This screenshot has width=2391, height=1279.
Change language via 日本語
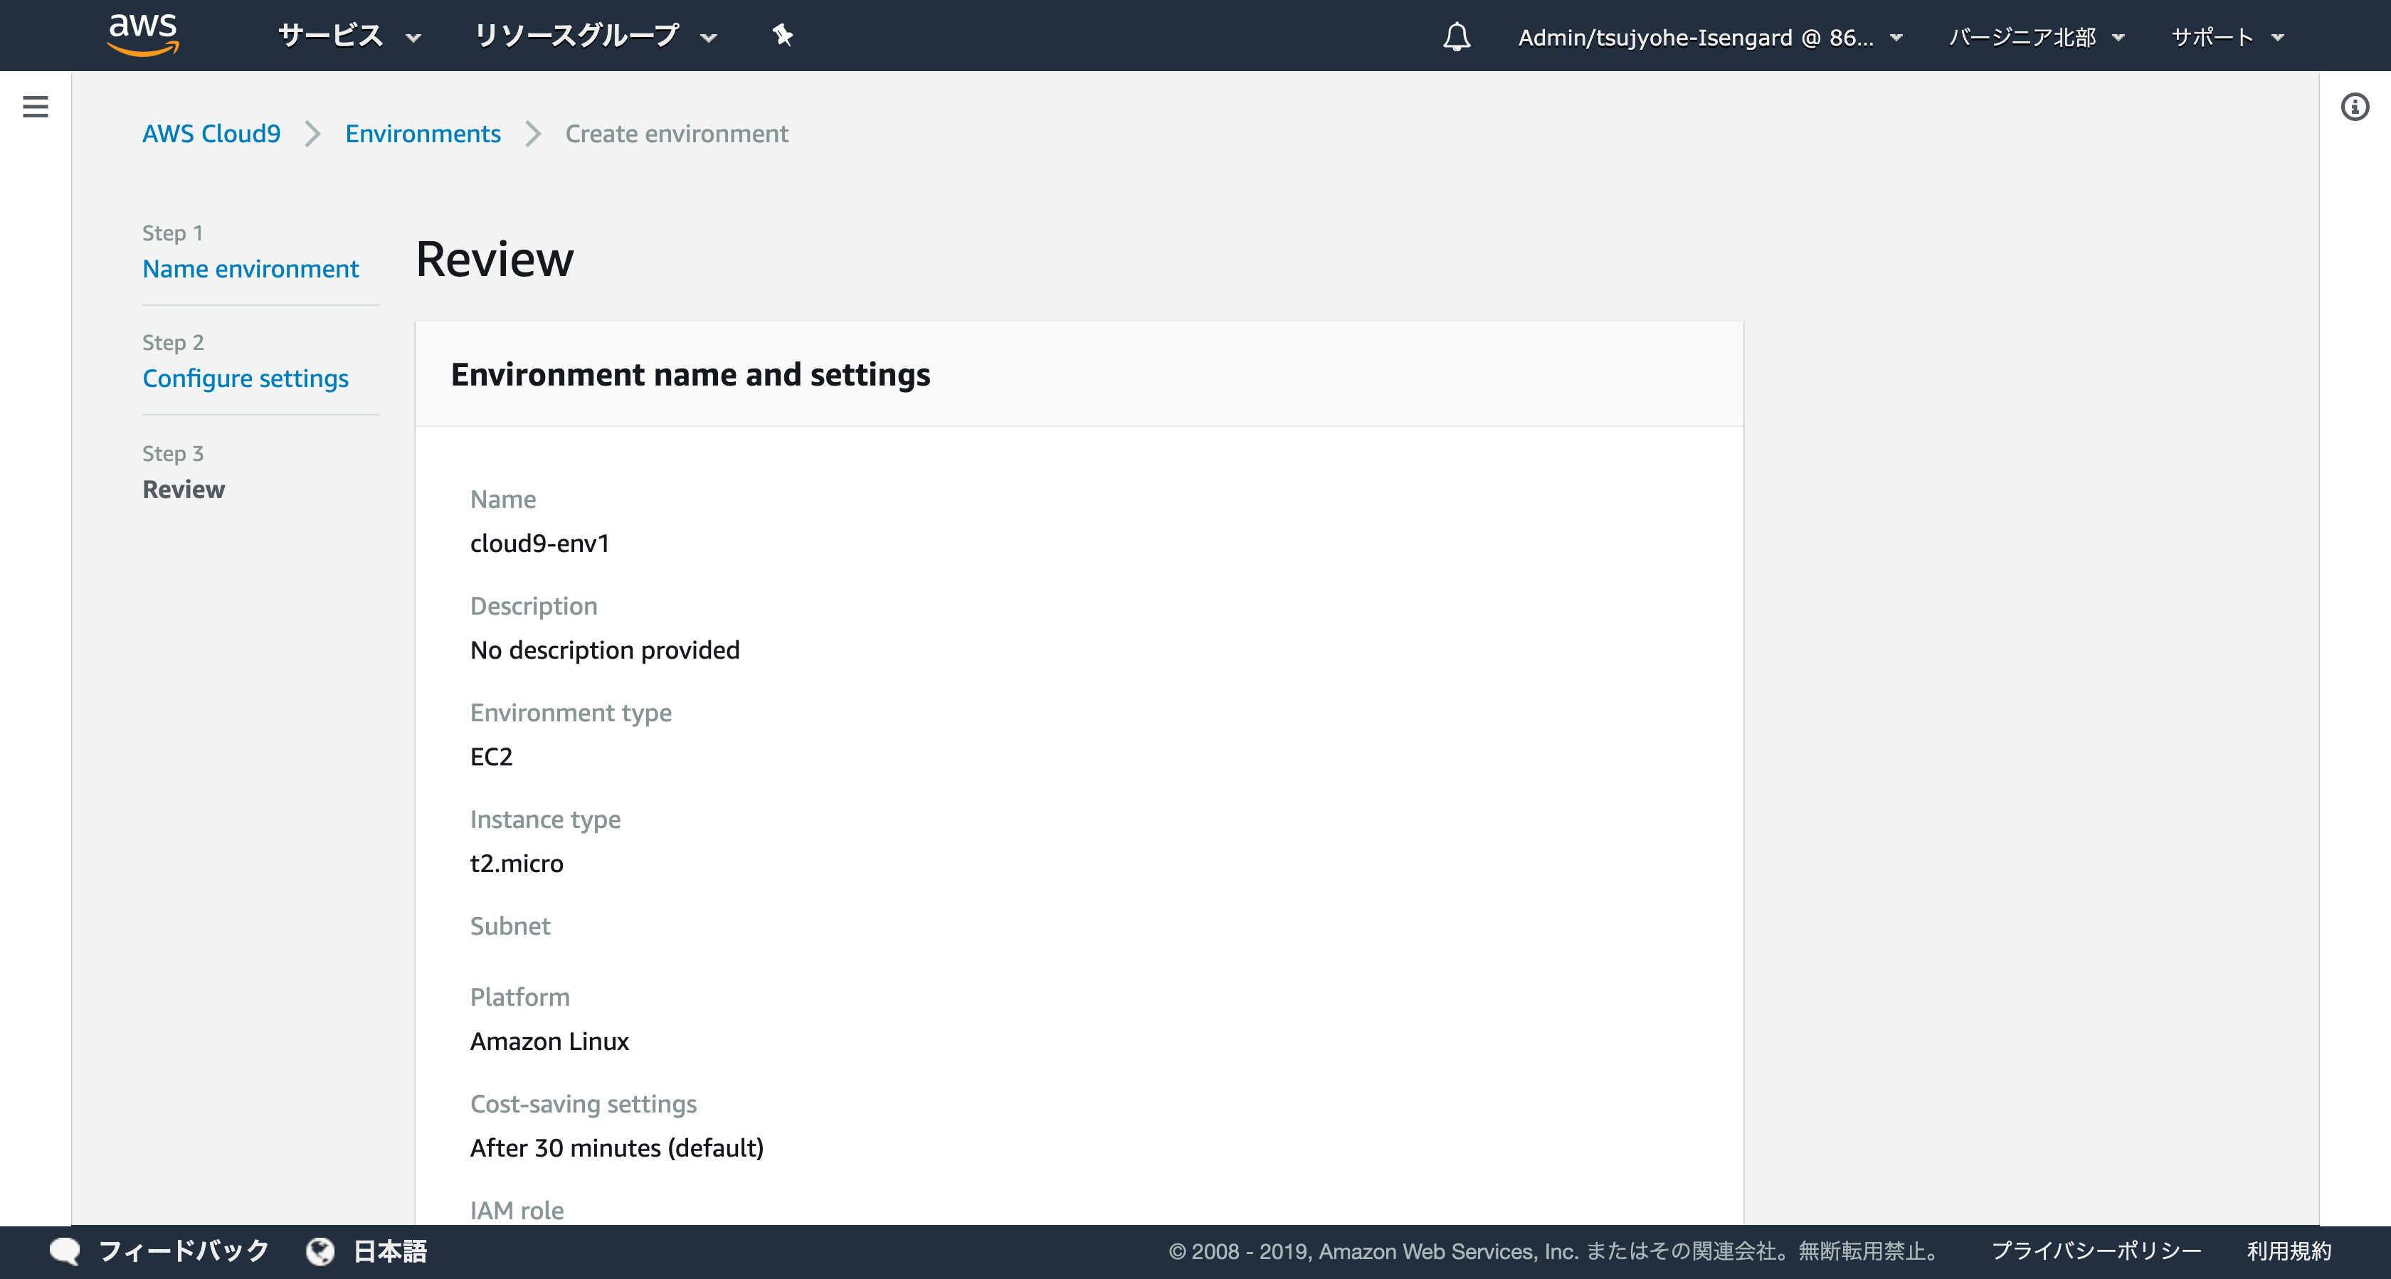tap(390, 1251)
